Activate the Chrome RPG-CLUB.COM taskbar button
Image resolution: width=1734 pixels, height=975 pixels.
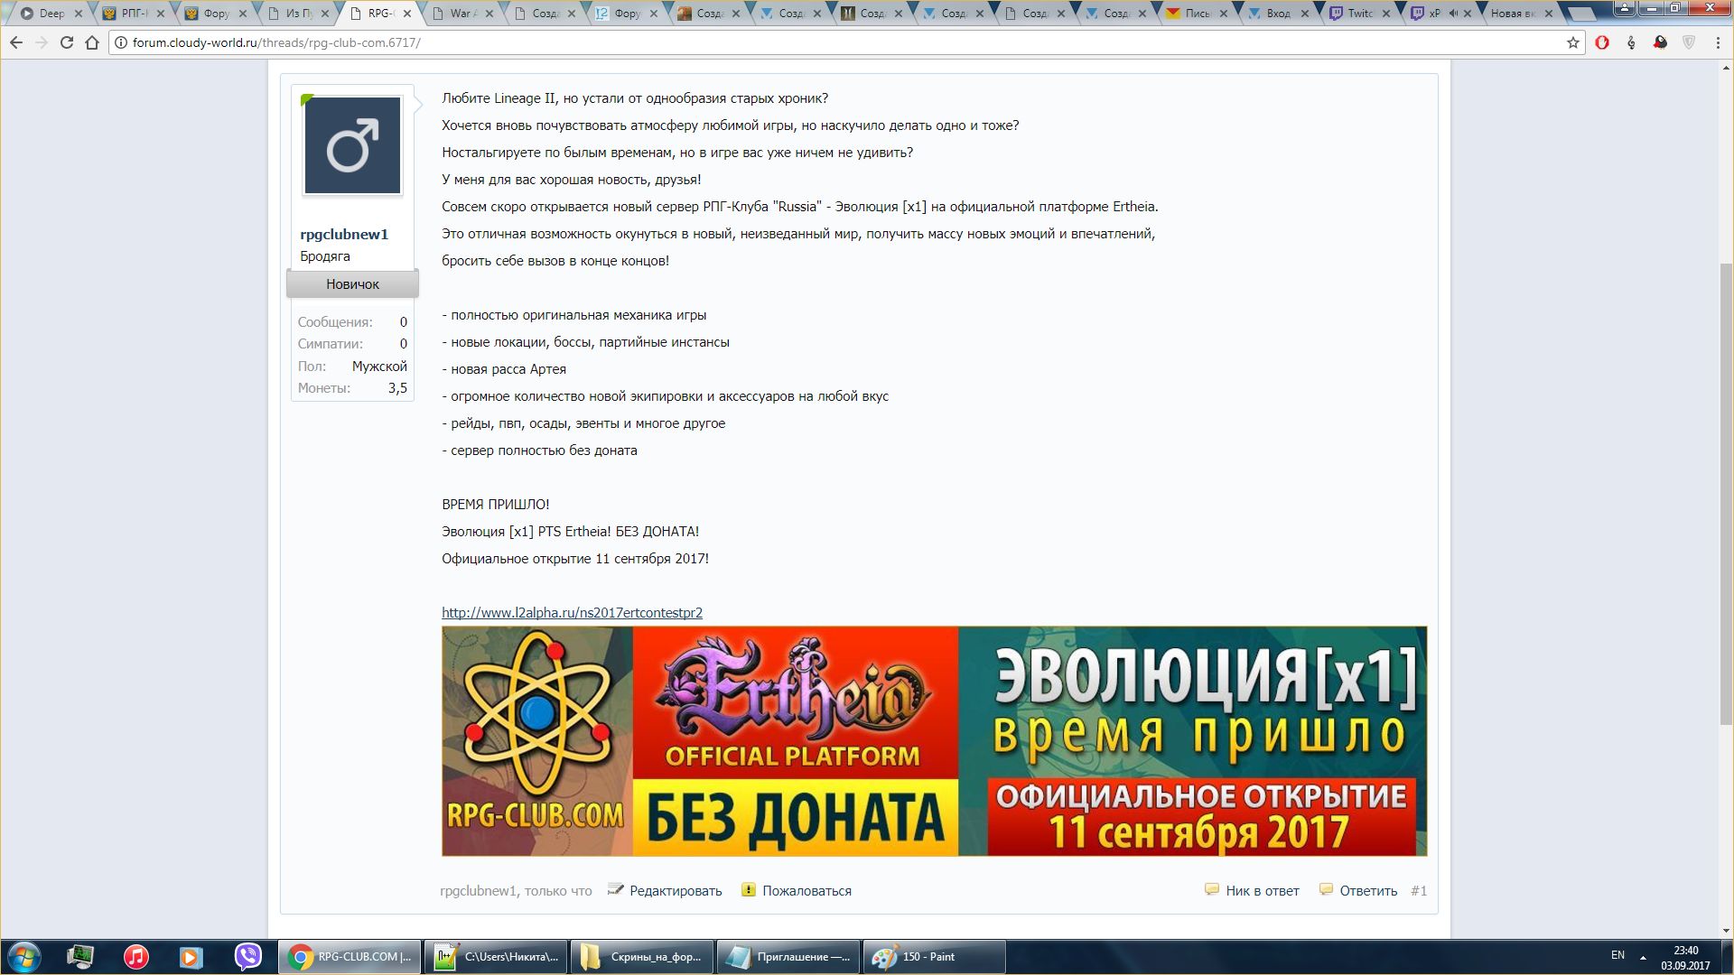pos(350,957)
